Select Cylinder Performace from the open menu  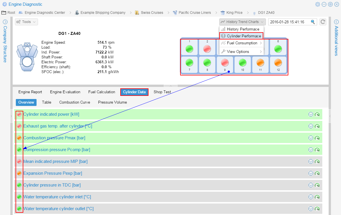click(x=242, y=36)
